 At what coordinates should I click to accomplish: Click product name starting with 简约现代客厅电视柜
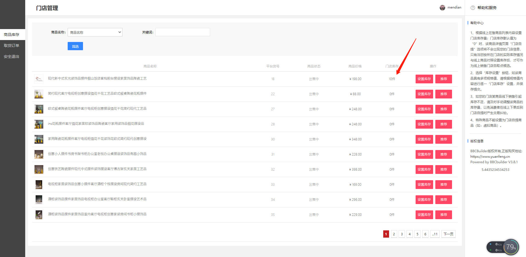(97, 94)
